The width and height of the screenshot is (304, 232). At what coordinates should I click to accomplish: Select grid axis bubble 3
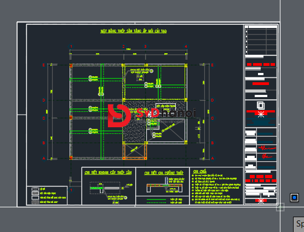click(x=145, y=46)
